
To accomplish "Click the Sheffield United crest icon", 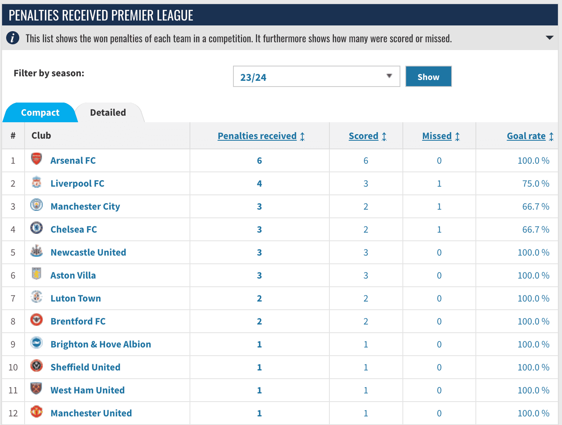I will click(x=37, y=366).
